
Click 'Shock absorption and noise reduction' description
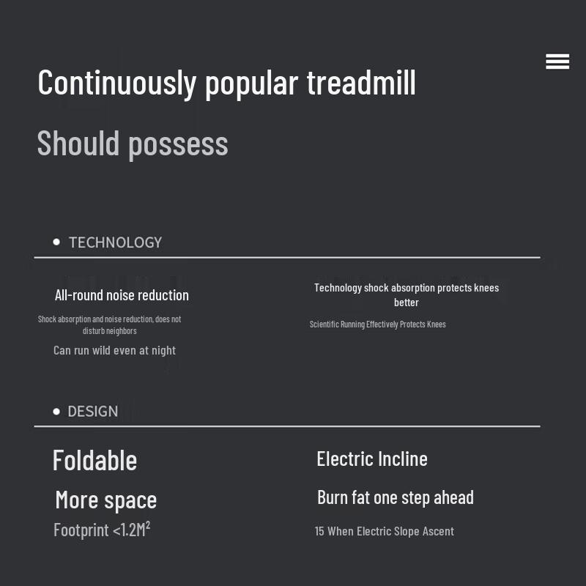[109, 324]
